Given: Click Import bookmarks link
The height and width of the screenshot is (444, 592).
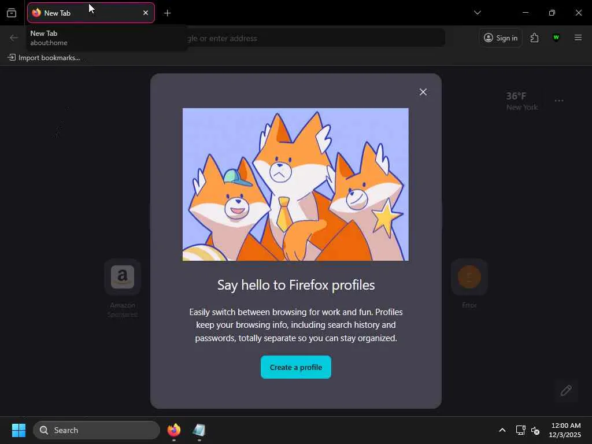Looking at the screenshot, I should click(x=44, y=58).
